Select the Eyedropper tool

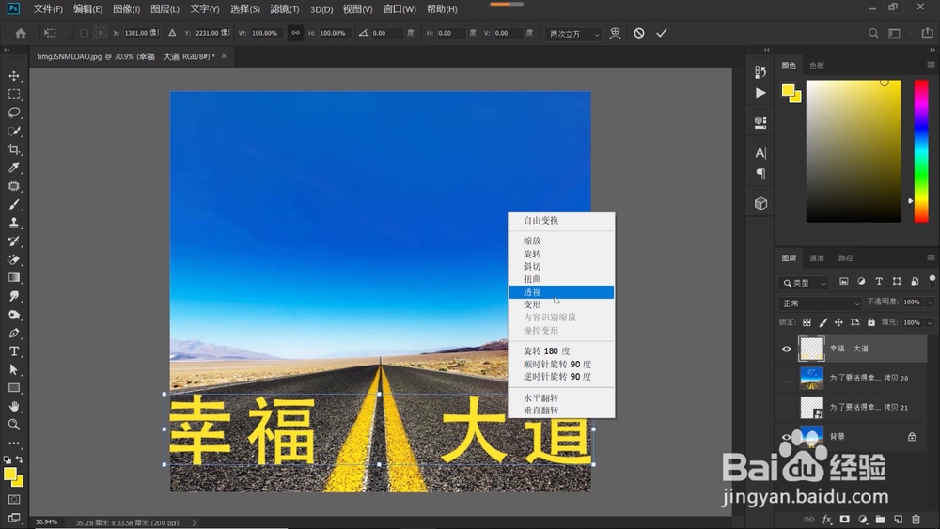point(14,168)
